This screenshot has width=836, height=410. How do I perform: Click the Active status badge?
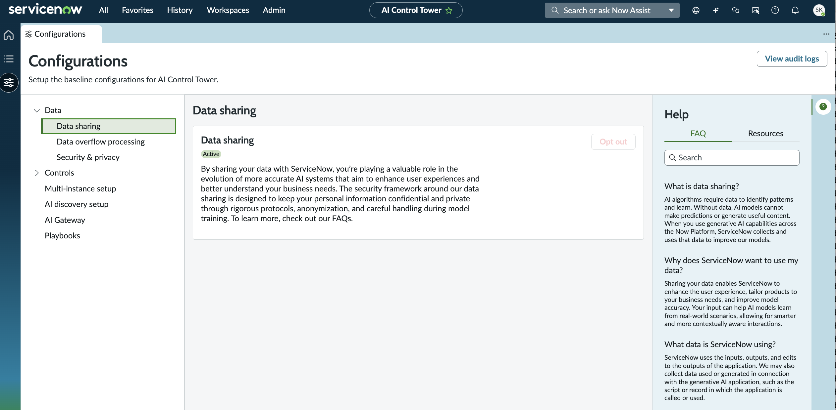coord(211,154)
